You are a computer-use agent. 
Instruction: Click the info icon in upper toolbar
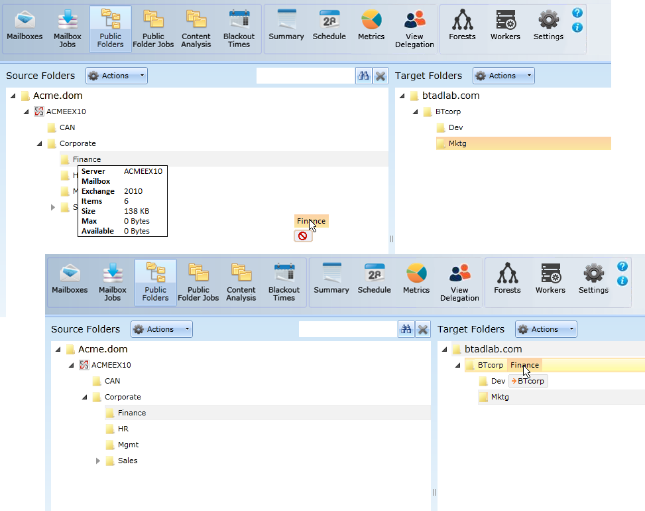[x=577, y=28]
